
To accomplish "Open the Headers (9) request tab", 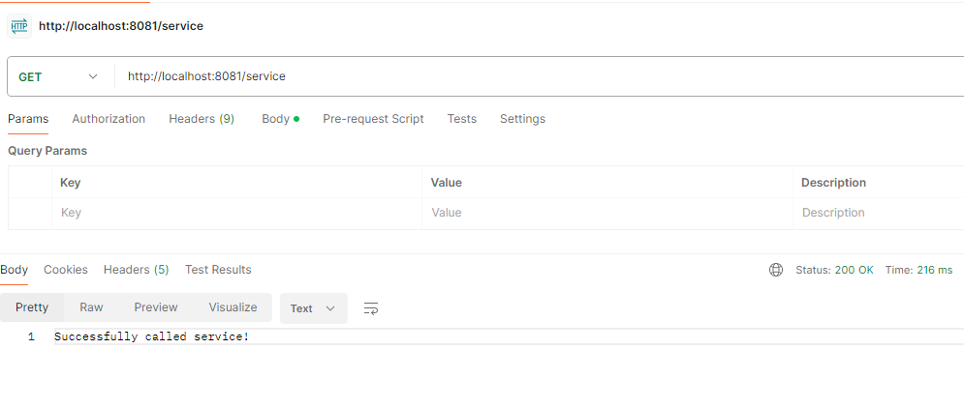I will (x=202, y=119).
